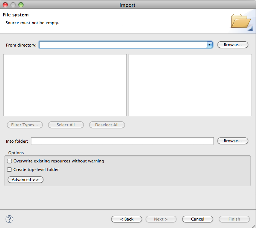Click the left folder tree pane

(65, 85)
